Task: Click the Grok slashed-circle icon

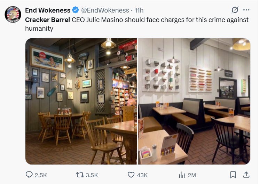Action: (235, 10)
